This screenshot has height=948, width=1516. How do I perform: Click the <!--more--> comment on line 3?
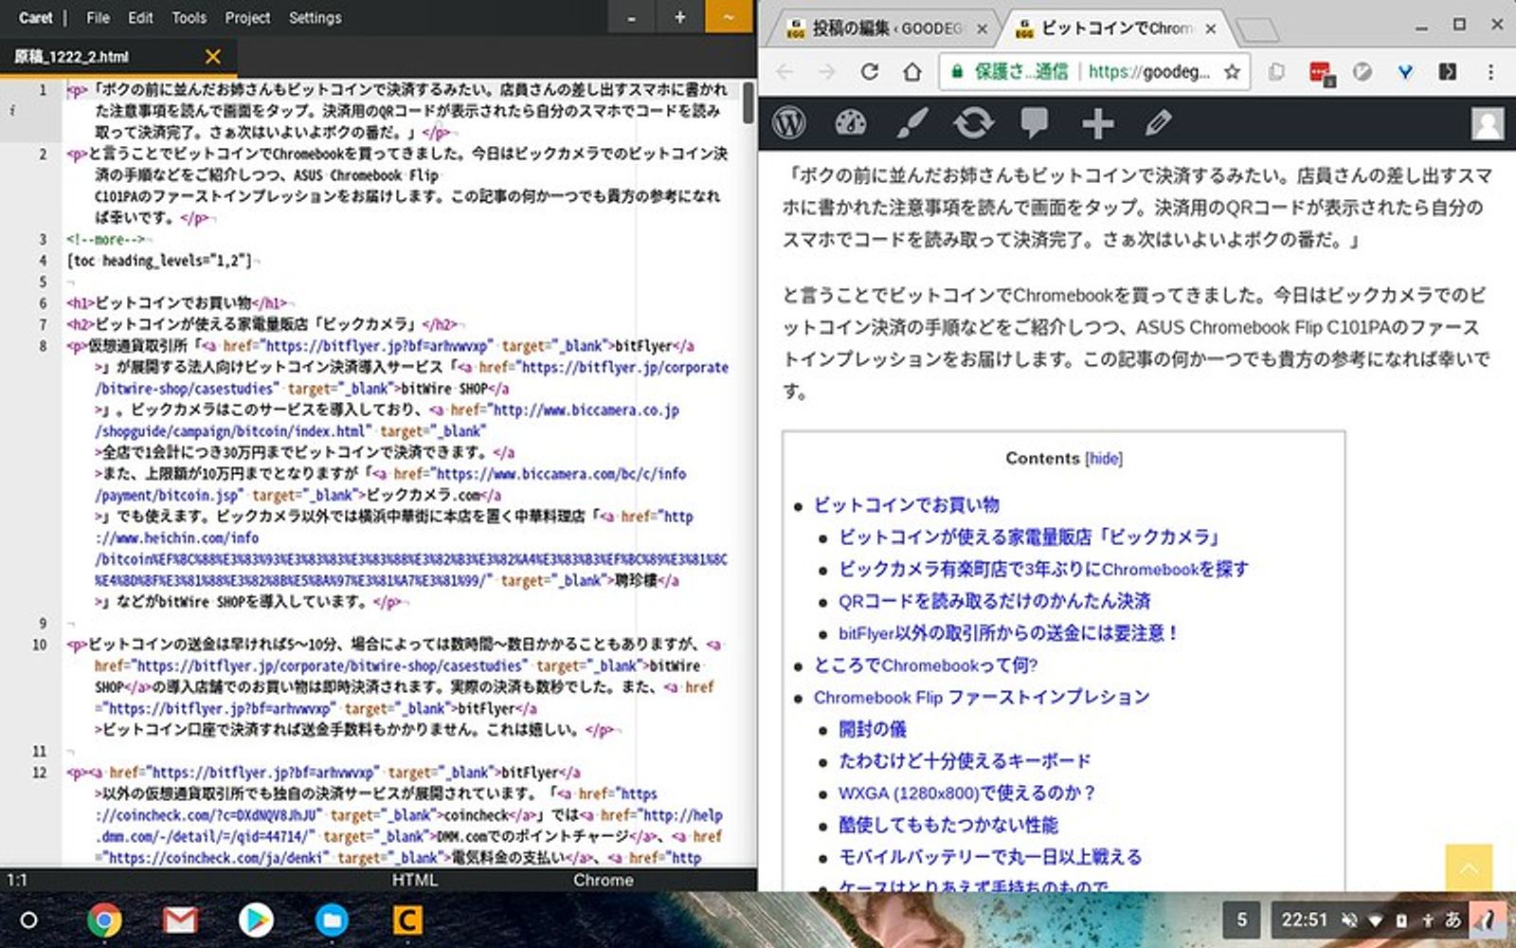coord(106,239)
